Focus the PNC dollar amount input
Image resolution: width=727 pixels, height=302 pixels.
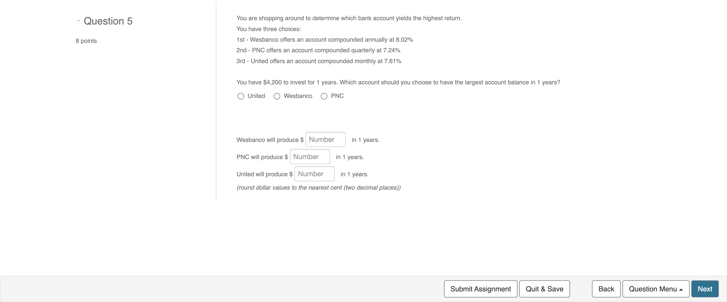(309, 156)
